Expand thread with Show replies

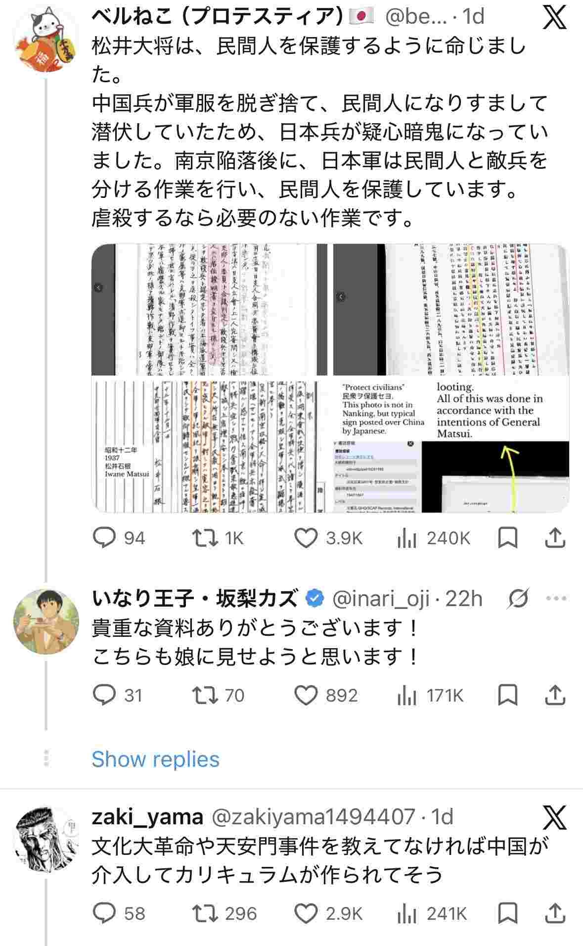tap(155, 759)
